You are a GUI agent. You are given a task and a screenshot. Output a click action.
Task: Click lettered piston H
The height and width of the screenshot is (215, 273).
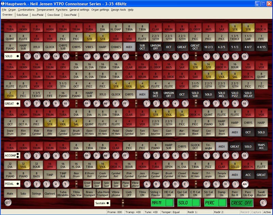click(226, 184)
